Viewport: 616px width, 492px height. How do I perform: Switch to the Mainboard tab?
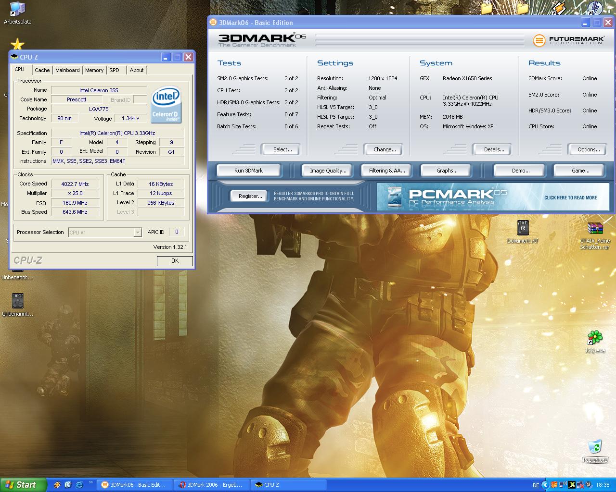(67, 70)
